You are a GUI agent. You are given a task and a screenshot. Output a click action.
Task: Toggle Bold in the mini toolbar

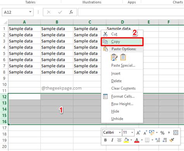pyautogui.click(x=106, y=140)
